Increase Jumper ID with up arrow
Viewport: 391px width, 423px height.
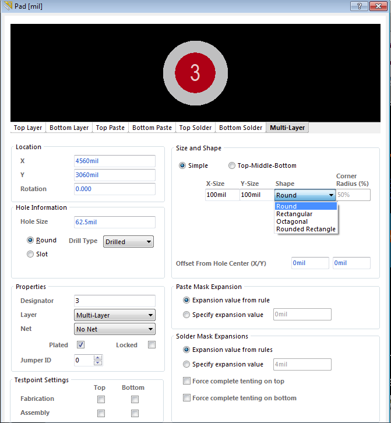click(98, 358)
